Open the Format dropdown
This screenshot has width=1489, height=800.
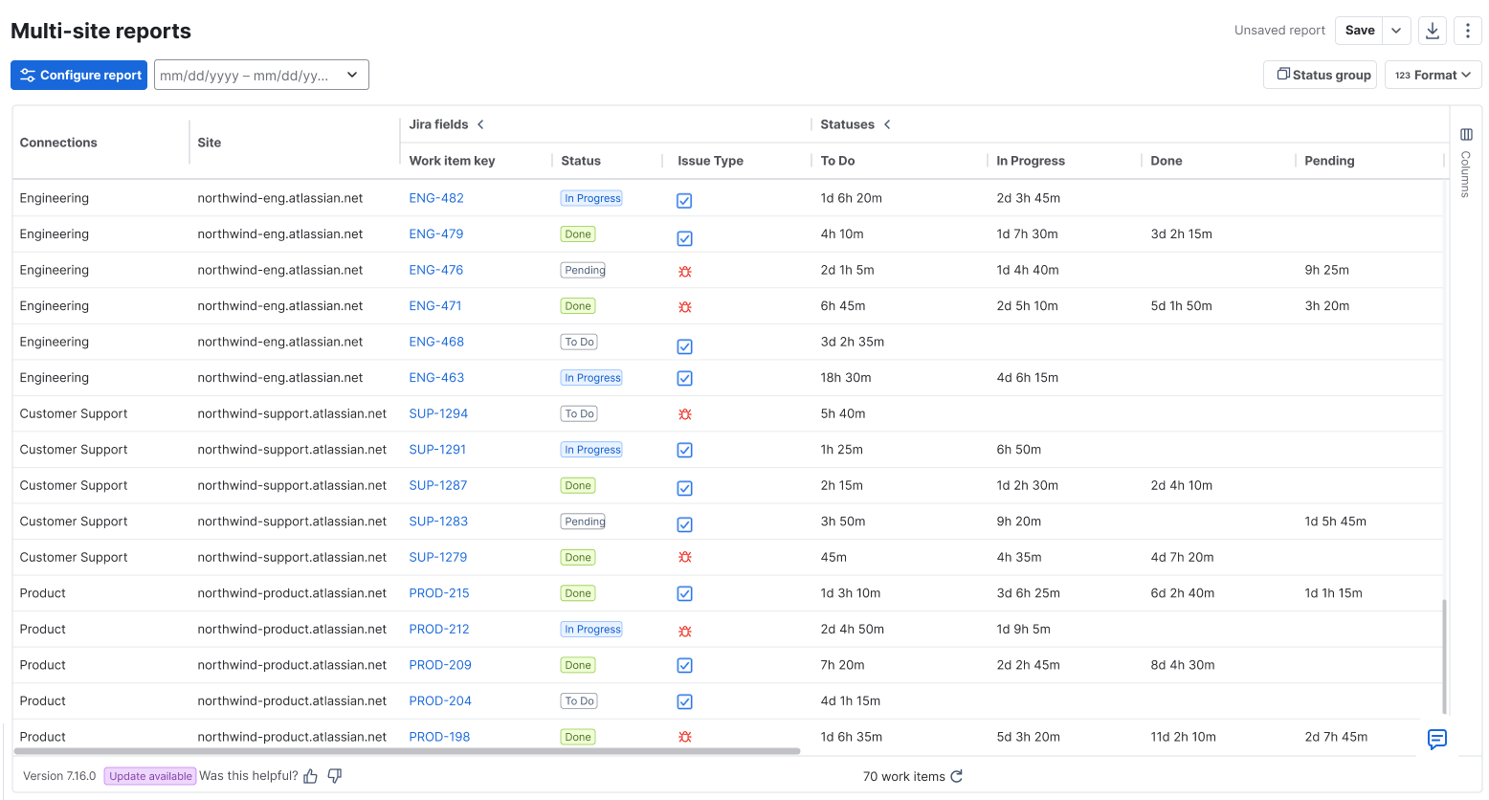click(x=1433, y=75)
